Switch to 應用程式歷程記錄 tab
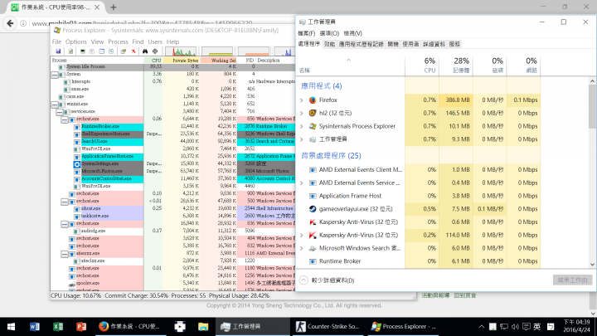 coord(362,44)
